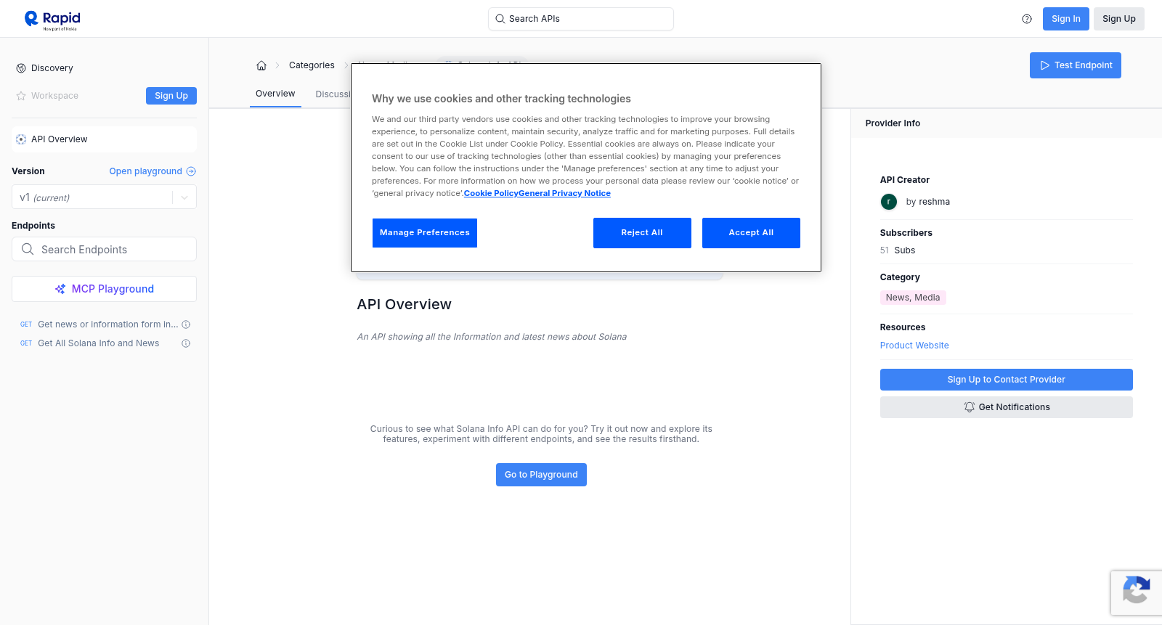1162x625 pixels.
Task: Select the Overview tab
Action: pos(275,94)
